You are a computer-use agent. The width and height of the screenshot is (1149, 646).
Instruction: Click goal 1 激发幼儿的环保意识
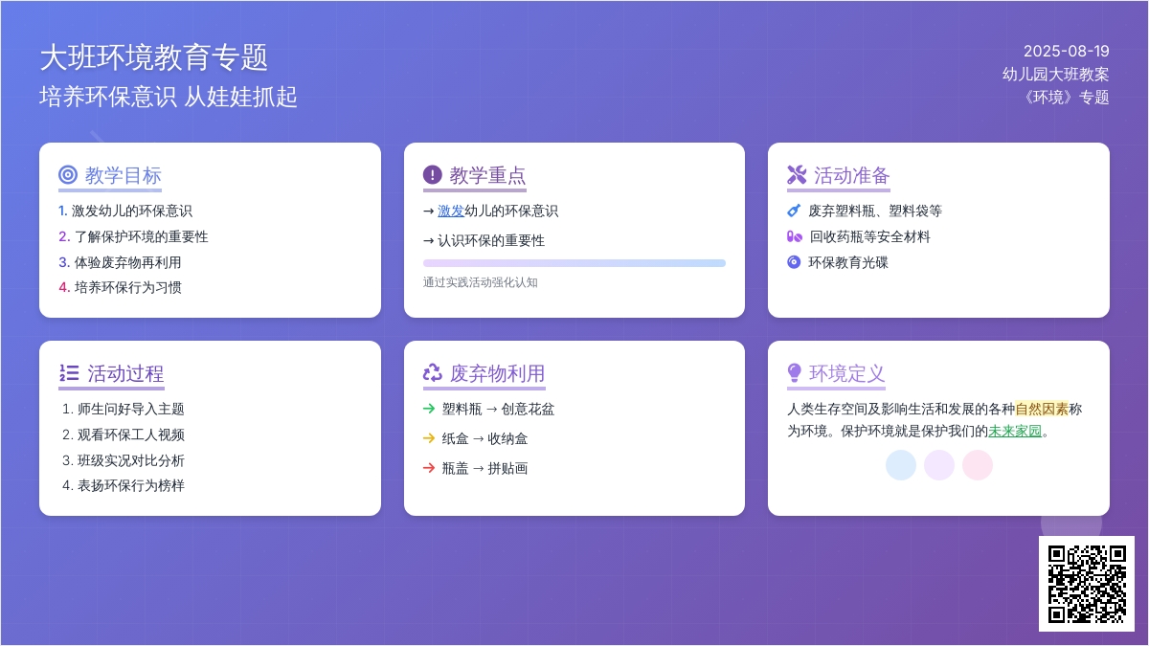tap(125, 211)
